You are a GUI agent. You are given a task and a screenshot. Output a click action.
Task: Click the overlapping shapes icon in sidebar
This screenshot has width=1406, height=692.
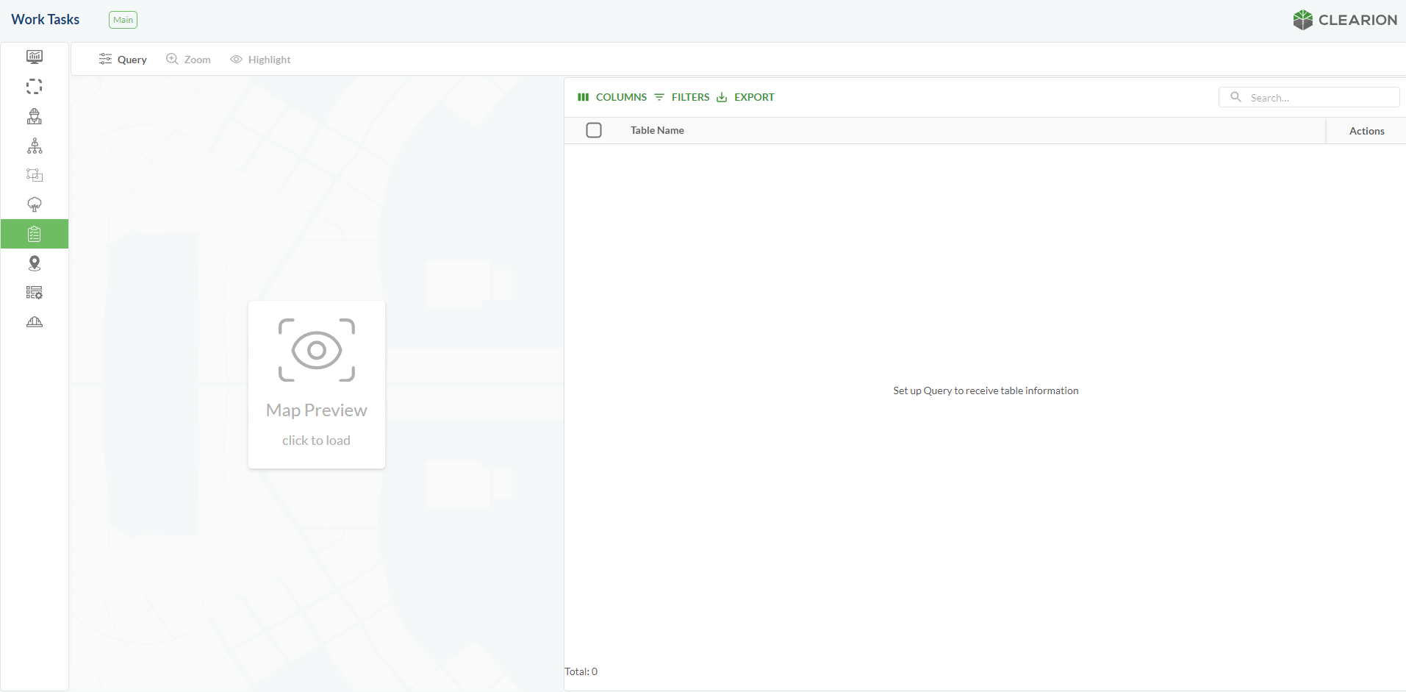35,175
